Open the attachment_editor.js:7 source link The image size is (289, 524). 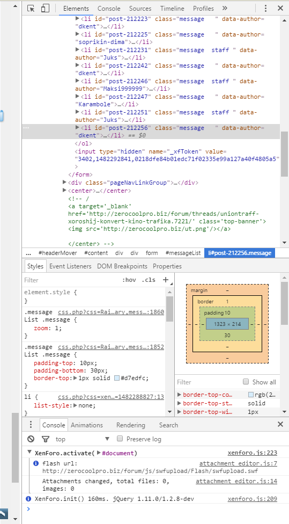(x=238, y=463)
